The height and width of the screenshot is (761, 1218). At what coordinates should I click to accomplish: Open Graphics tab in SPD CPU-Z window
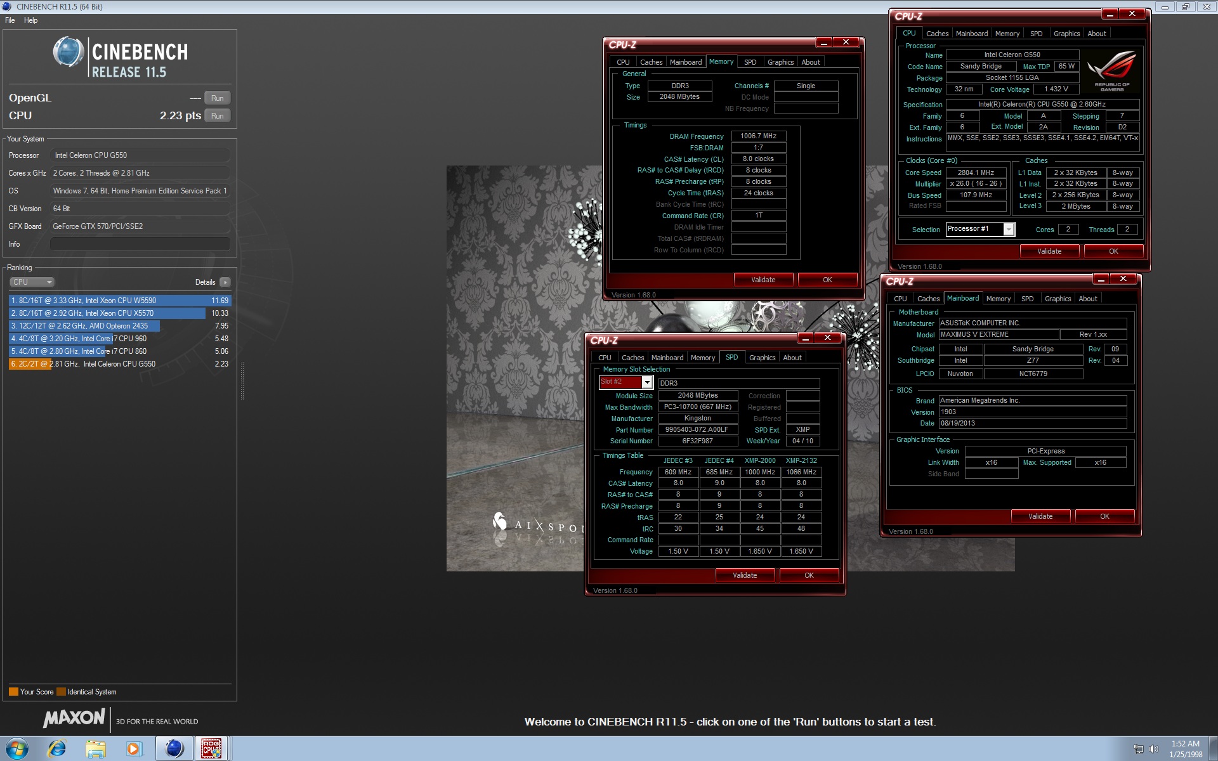762,358
